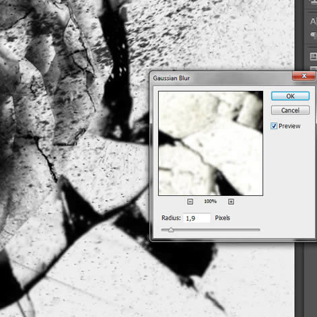Open the partially hidden panel icon above dialog
317x317 pixels.
314,68
